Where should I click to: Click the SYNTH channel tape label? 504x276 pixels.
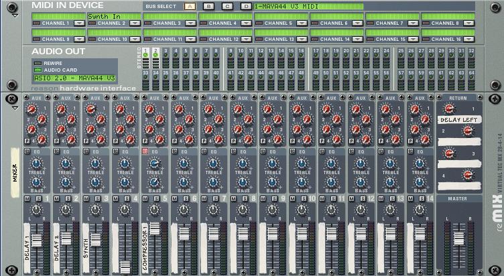pyautogui.click(x=86, y=249)
